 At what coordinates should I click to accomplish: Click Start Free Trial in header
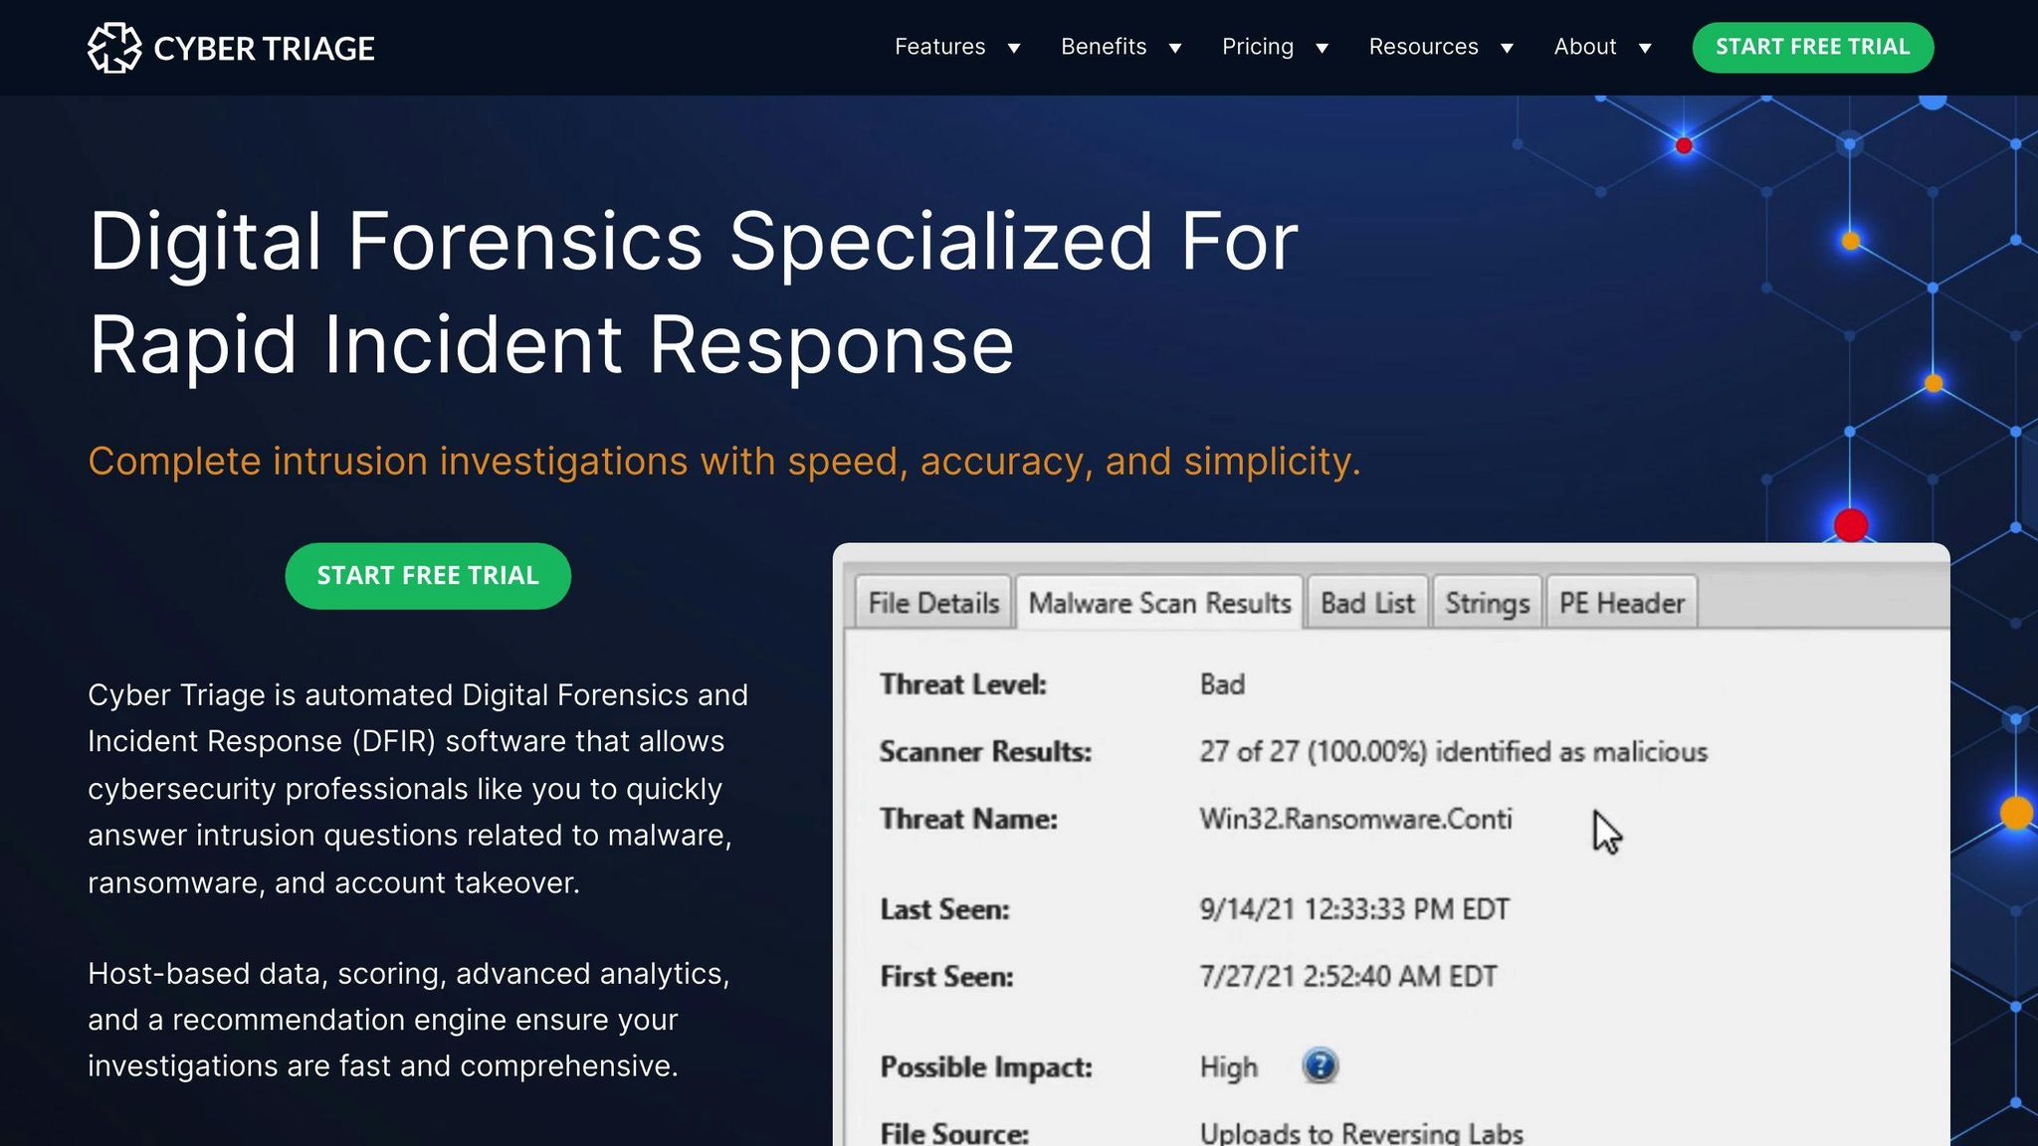1812,47
